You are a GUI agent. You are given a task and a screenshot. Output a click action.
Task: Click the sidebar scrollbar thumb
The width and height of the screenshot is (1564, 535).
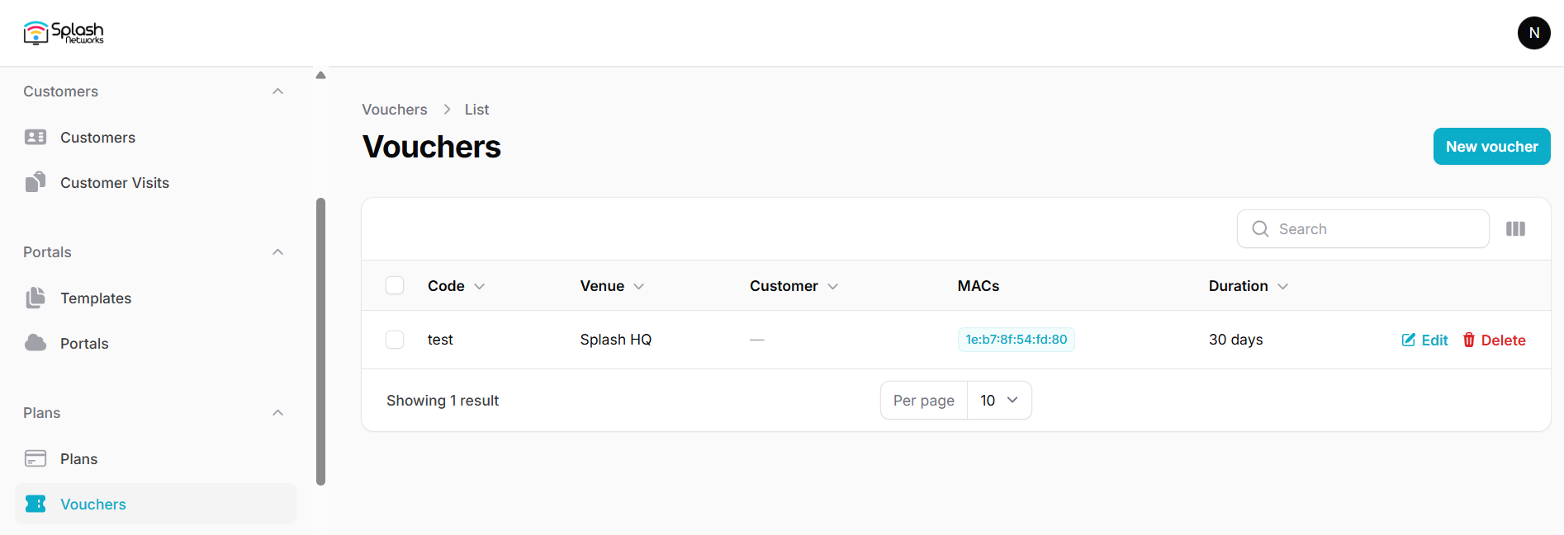click(x=320, y=341)
